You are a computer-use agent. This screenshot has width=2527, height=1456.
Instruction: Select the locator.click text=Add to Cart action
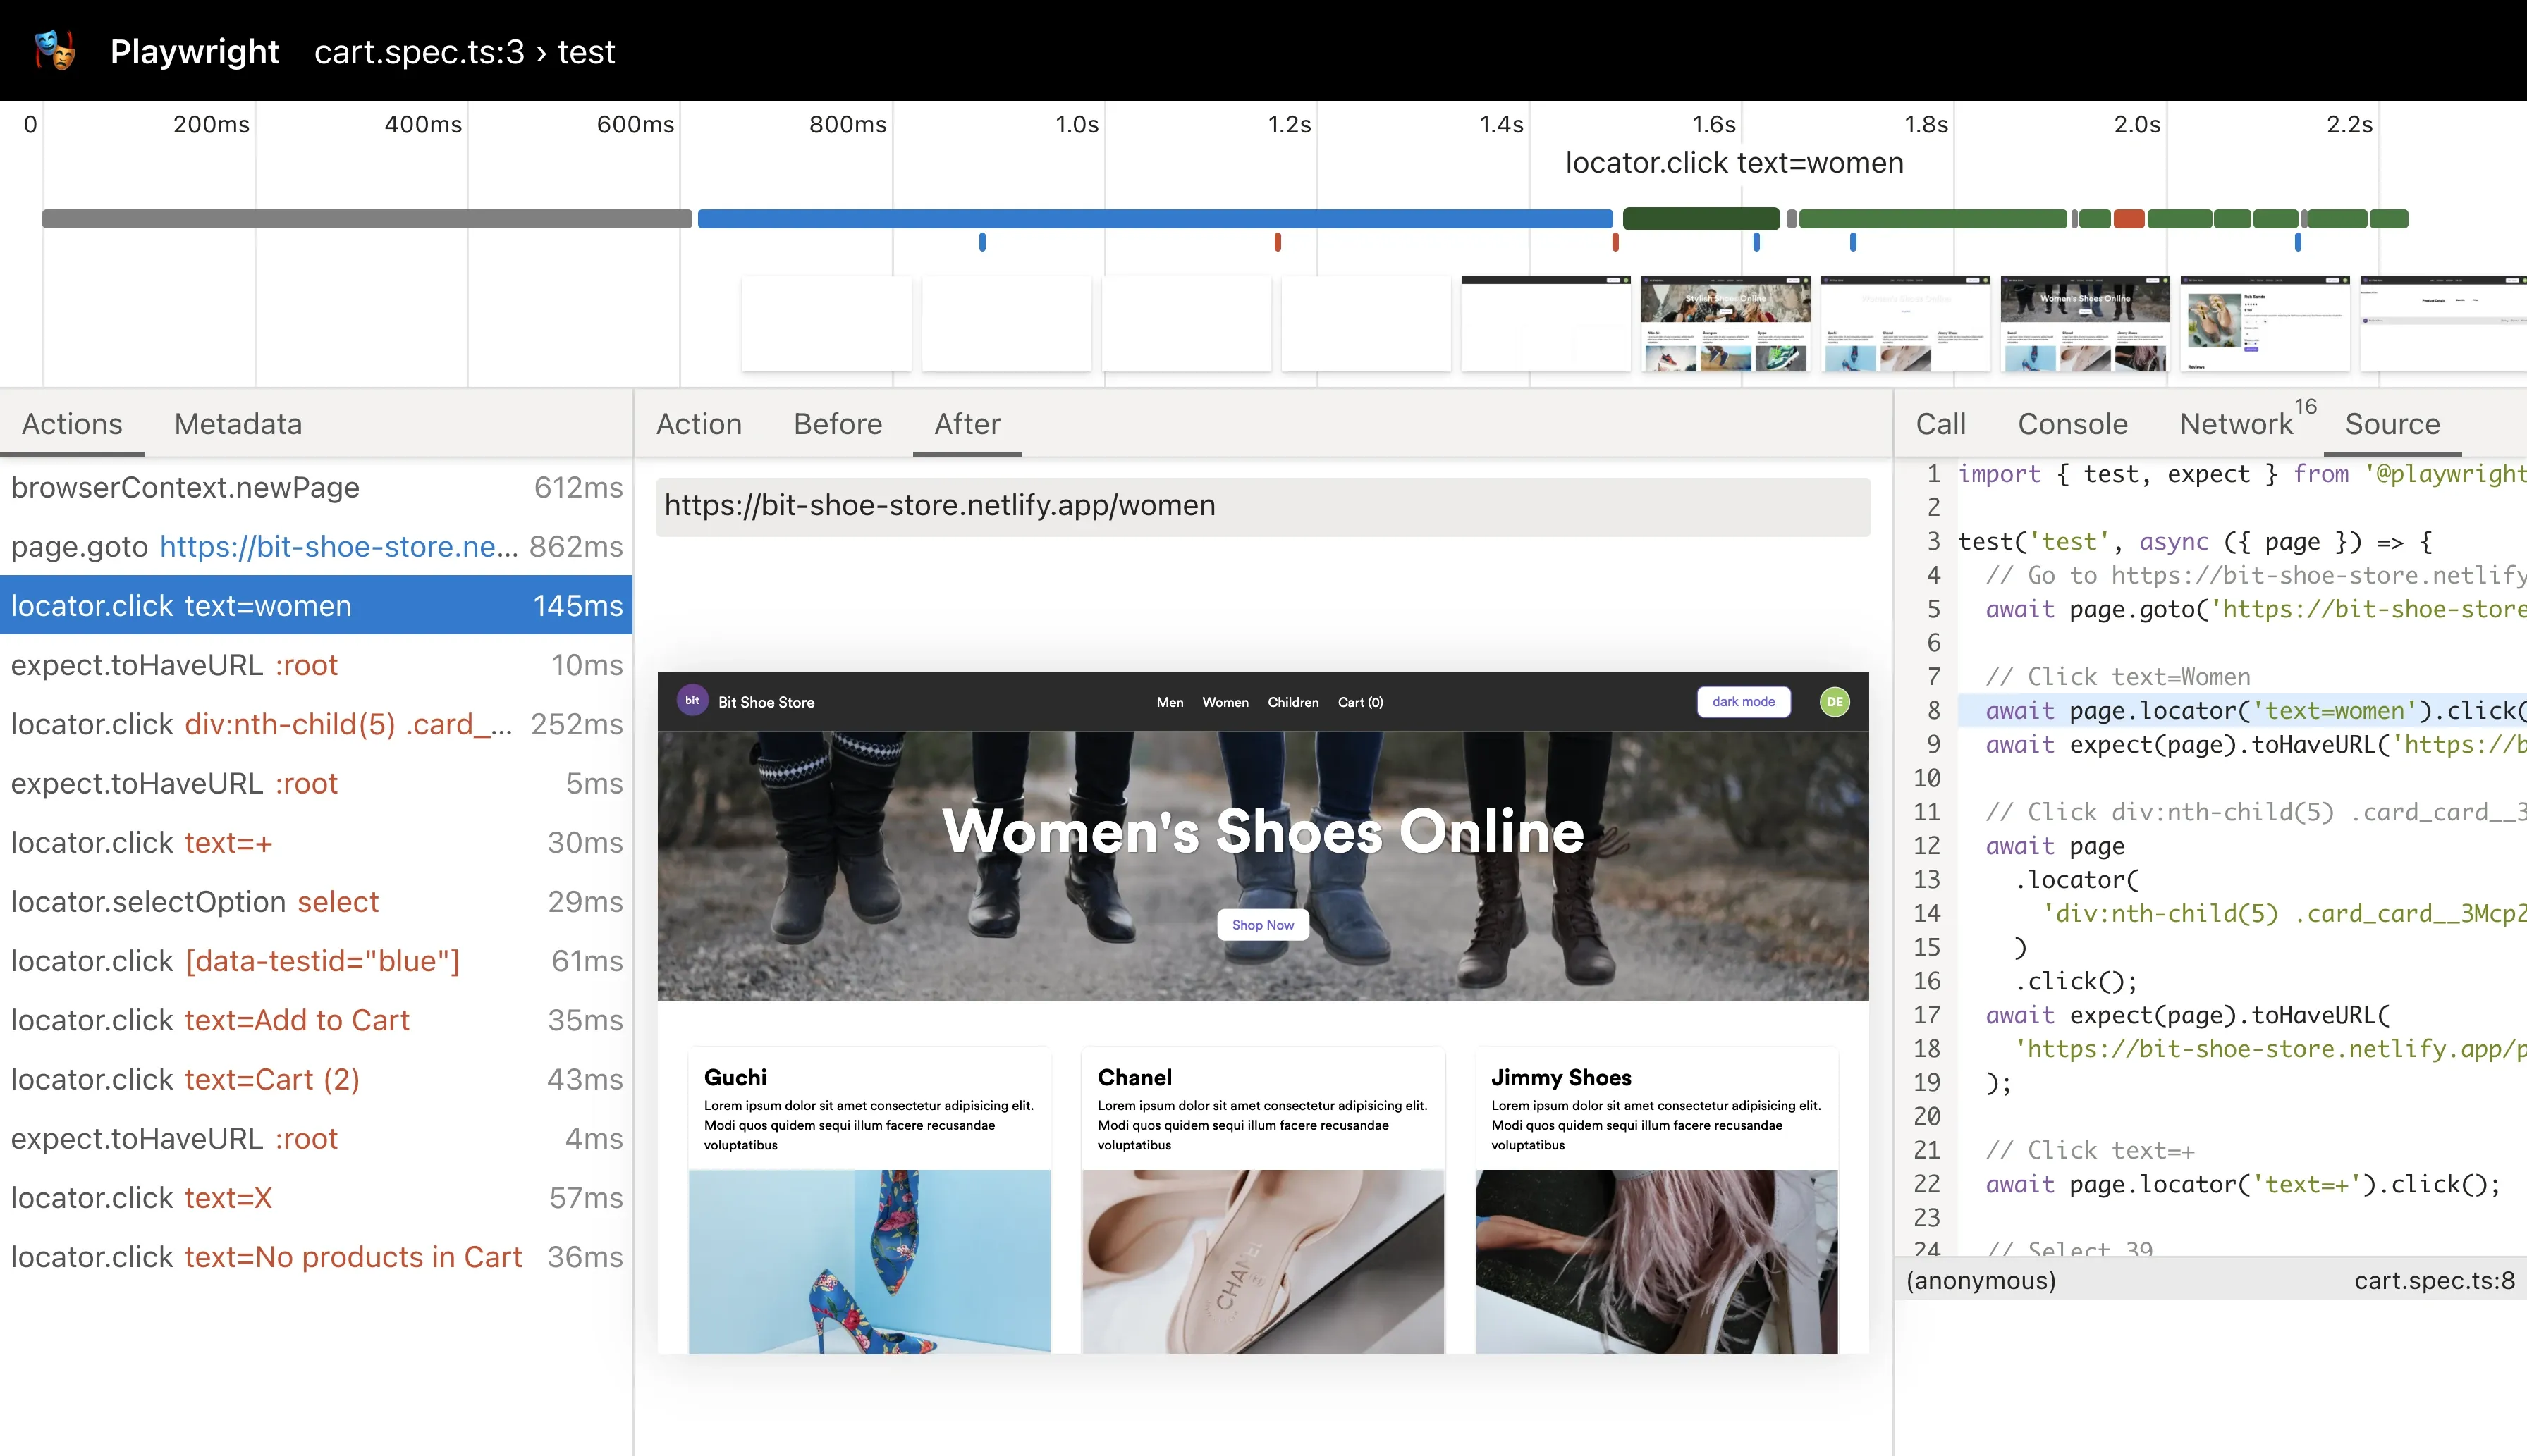(210, 1020)
